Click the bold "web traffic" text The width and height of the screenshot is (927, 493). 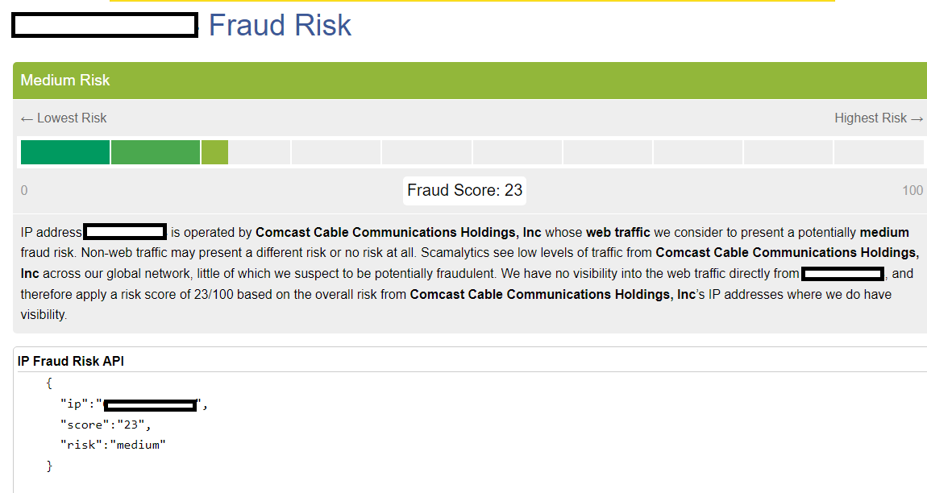(x=617, y=233)
